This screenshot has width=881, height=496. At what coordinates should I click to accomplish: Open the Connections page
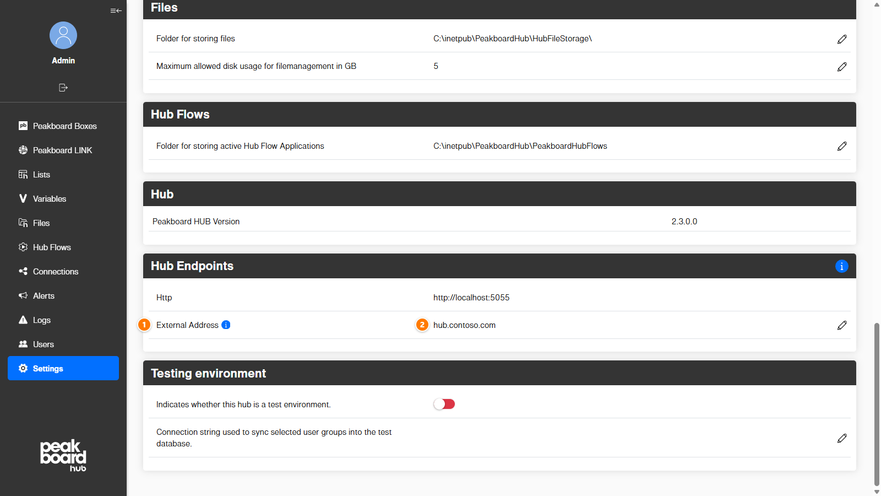(63, 271)
